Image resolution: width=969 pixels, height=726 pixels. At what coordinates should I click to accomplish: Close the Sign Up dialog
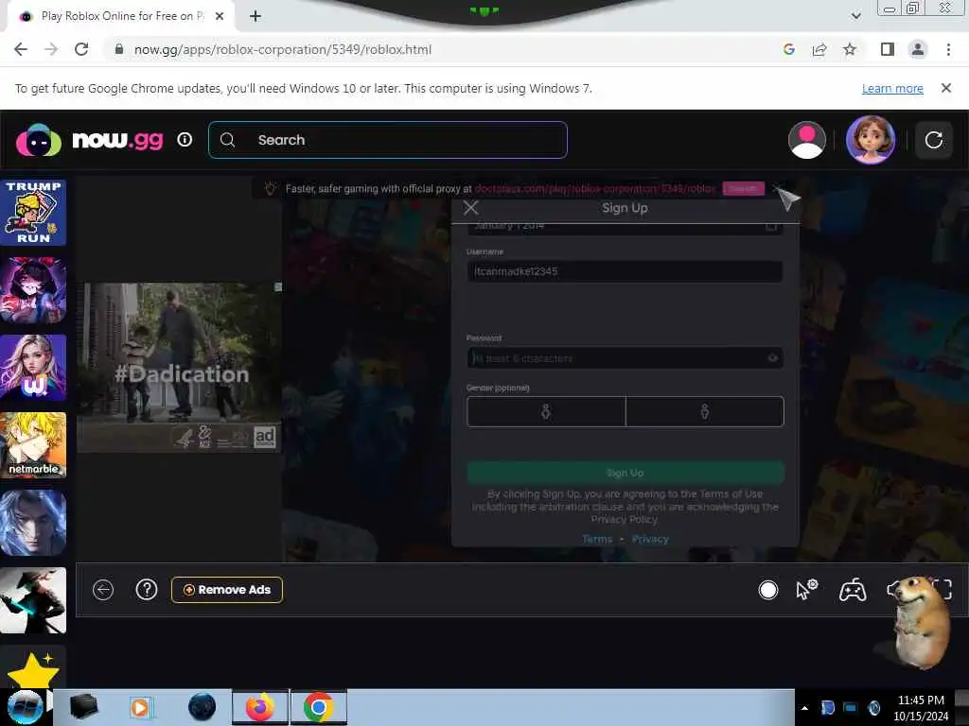(x=471, y=207)
